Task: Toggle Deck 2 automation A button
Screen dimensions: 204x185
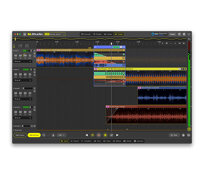Action: (x=34, y=75)
